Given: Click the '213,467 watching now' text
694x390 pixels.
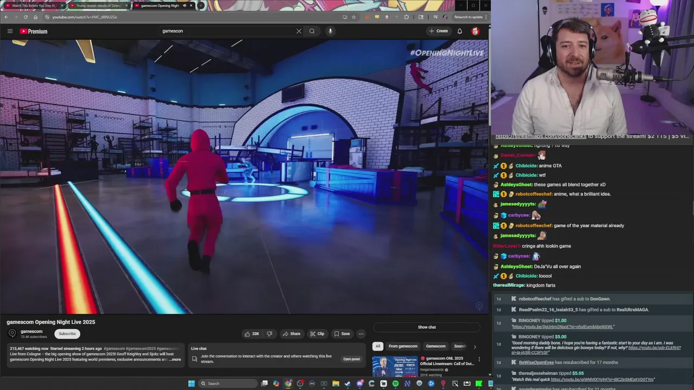Looking at the screenshot, I should (29, 348).
